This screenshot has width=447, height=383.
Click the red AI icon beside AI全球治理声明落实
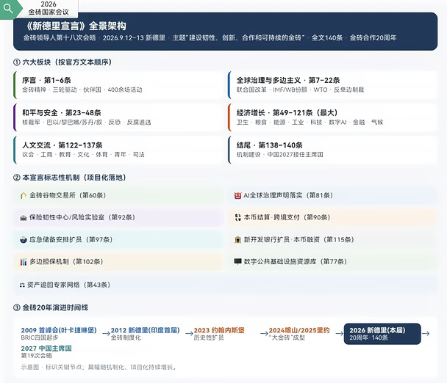tap(237, 195)
